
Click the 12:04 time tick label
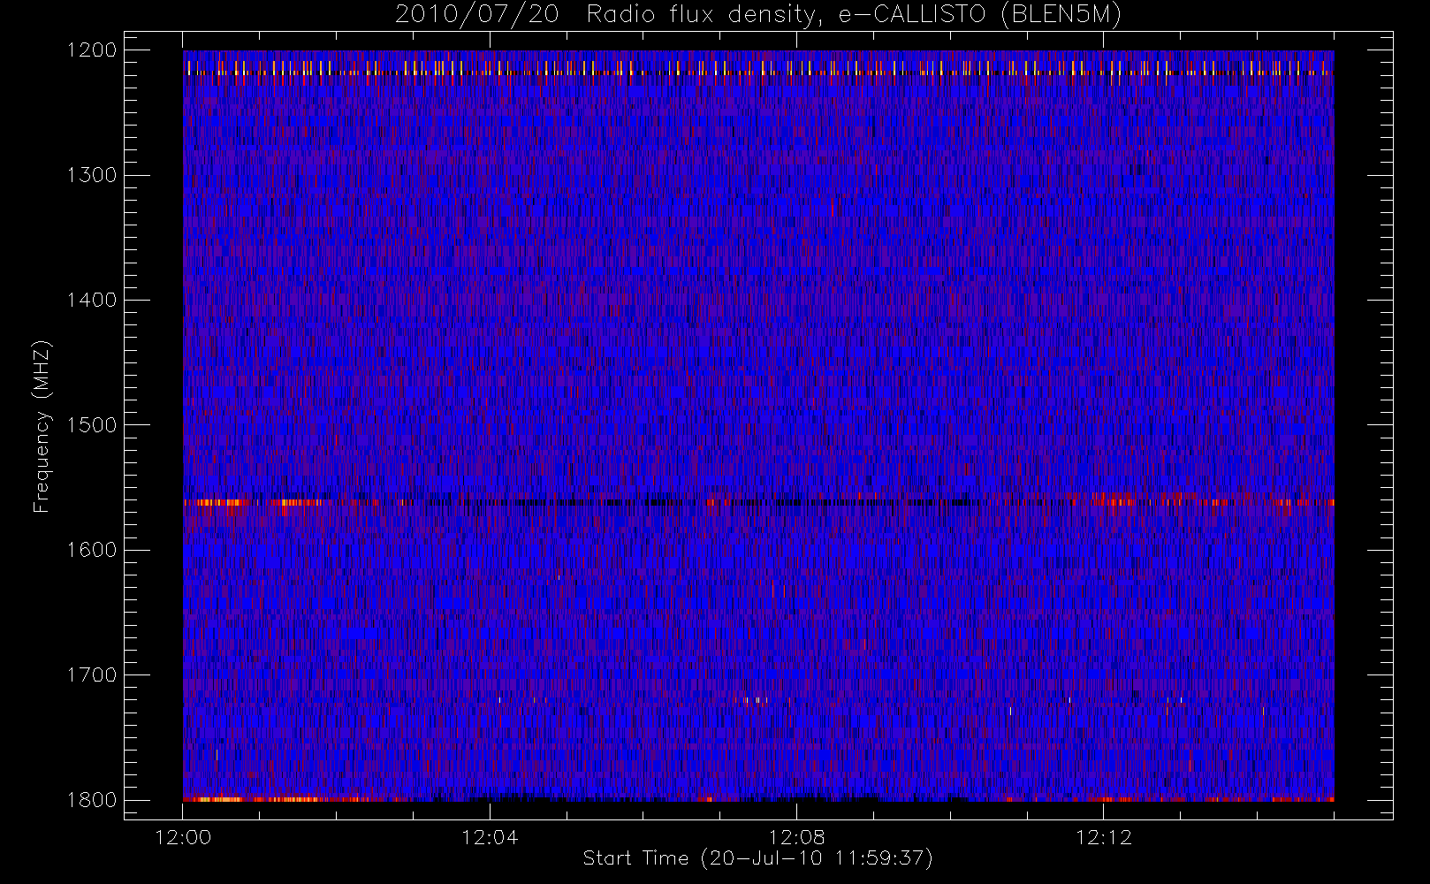490,837
